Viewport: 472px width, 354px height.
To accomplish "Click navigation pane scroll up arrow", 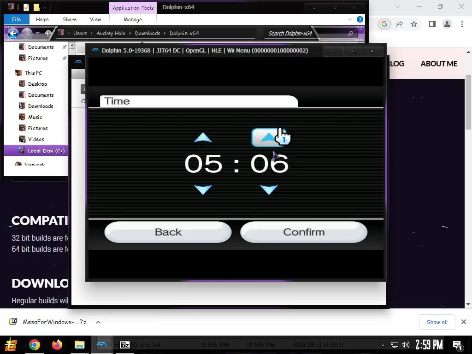I will pos(71,46).
